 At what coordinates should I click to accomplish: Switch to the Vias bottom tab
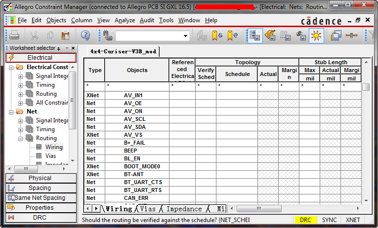click(x=148, y=209)
